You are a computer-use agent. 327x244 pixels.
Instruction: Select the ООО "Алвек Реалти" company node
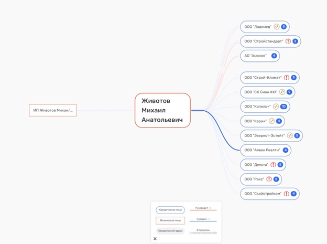pyautogui.click(x=261, y=150)
